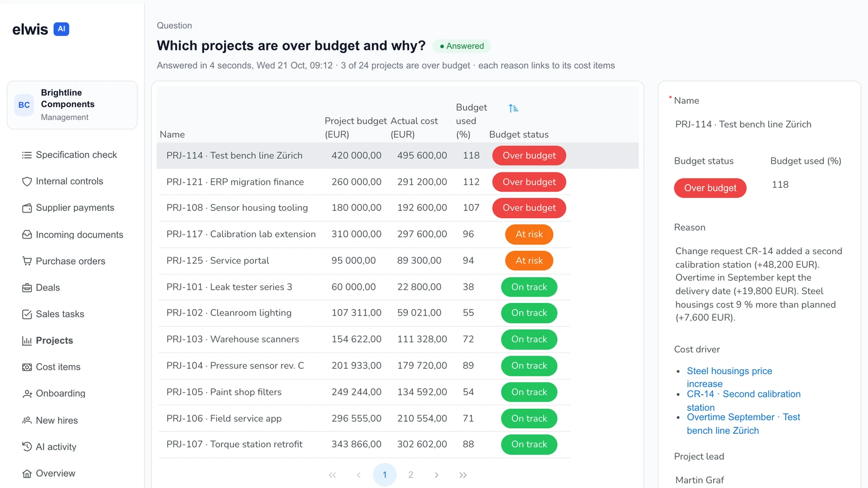The image size is (868, 488).
Task: Open CR-14 Second calibration station link
Action: (x=743, y=401)
